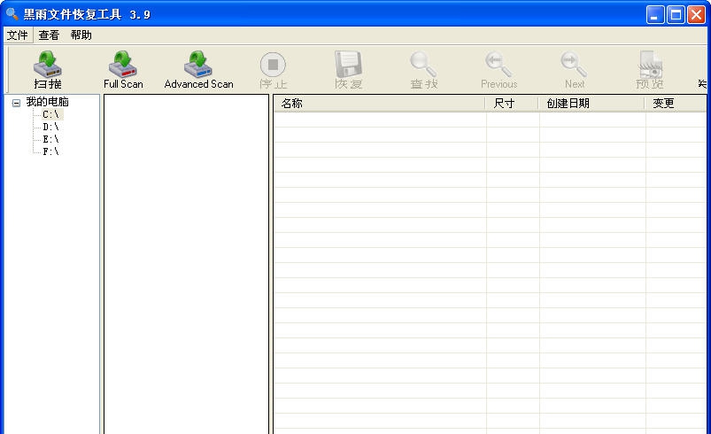The height and width of the screenshot is (434, 711).
Task: Click the 恢复 recover floppy icon
Action: click(348, 65)
